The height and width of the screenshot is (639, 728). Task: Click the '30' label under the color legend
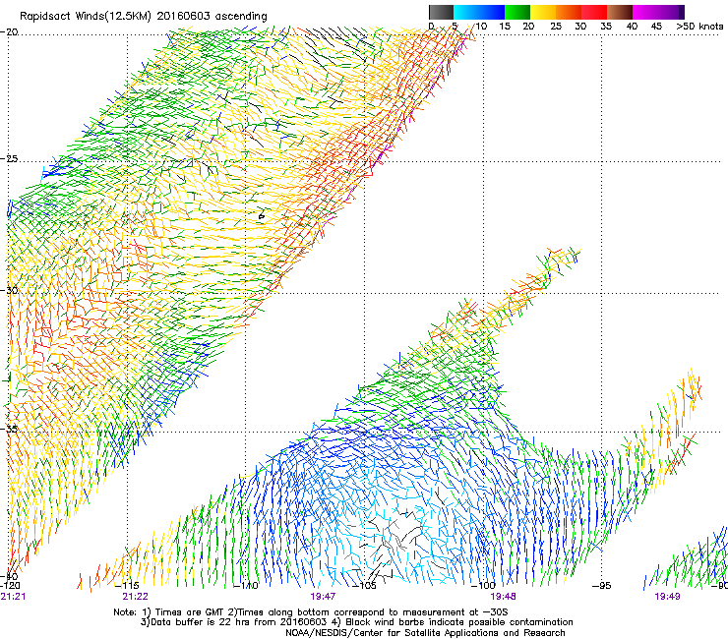pos(580,27)
